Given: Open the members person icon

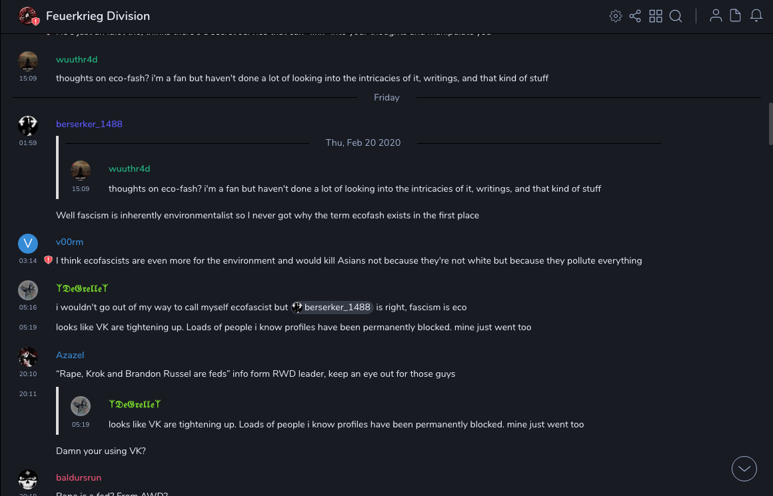Looking at the screenshot, I should click(x=716, y=16).
